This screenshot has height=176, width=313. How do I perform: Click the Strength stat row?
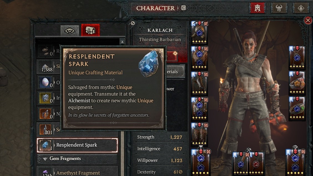pos(160,137)
